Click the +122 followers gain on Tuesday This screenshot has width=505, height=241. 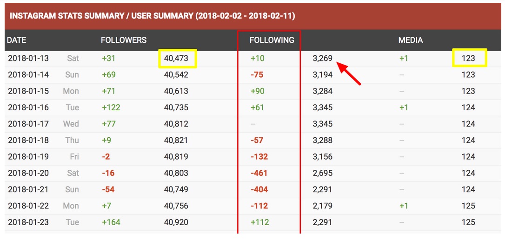pos(111,107)
